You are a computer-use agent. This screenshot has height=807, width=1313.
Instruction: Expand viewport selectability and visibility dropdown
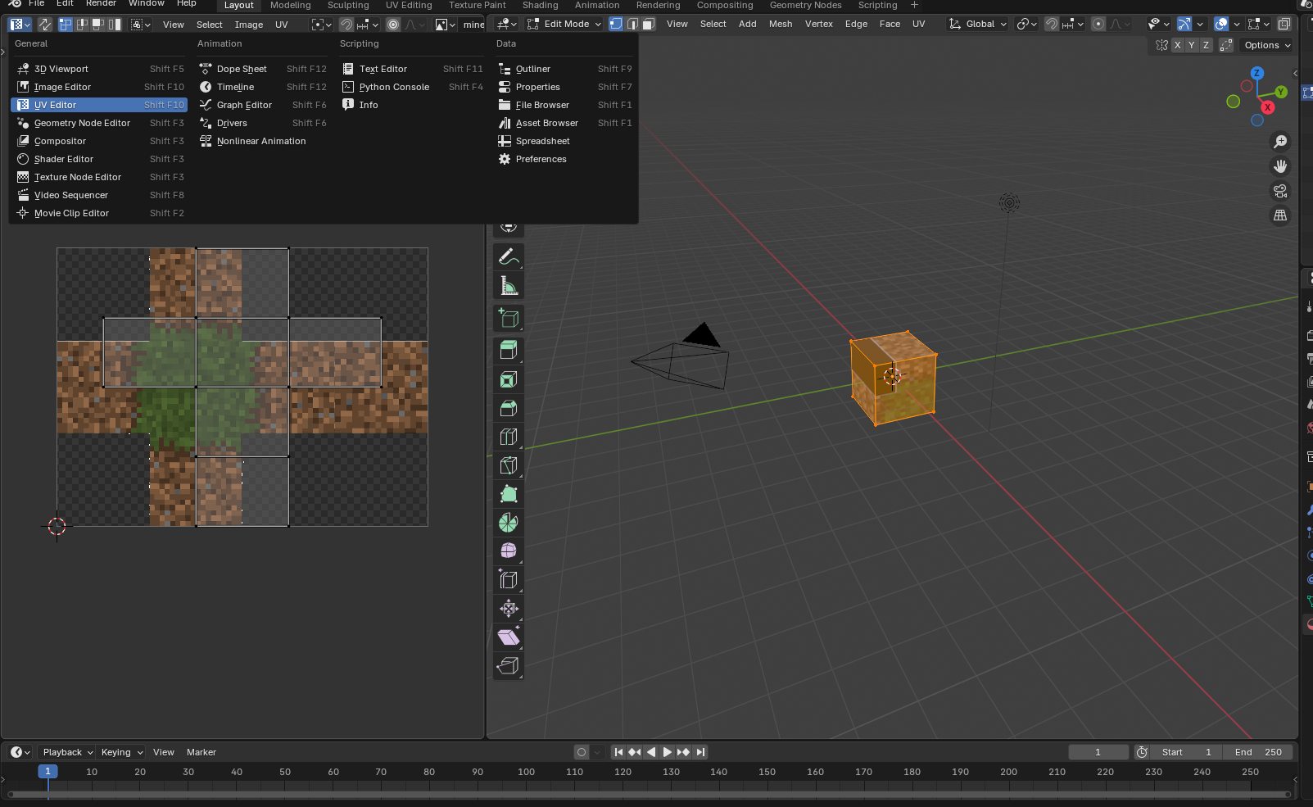(1158, 24)
